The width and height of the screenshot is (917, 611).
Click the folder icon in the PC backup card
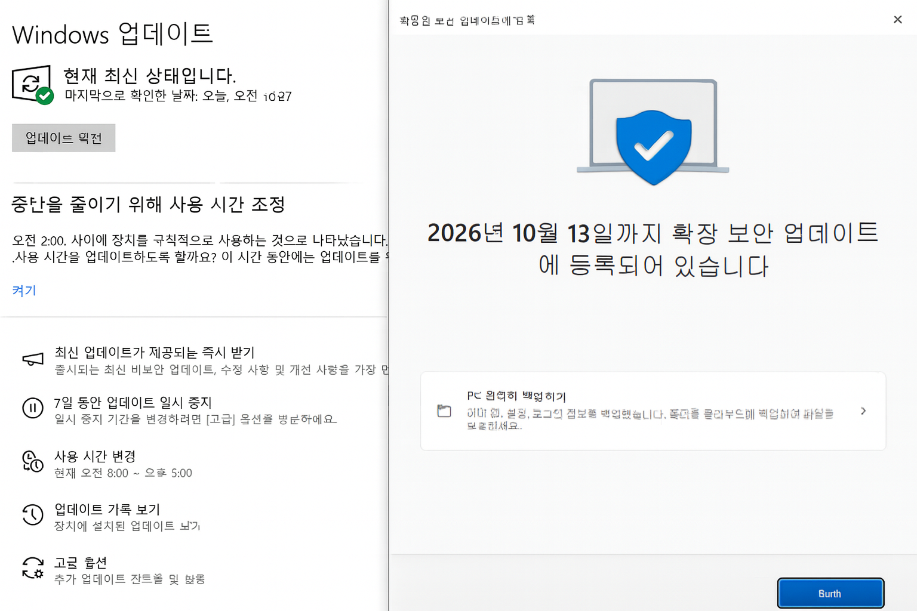(444, 411)
